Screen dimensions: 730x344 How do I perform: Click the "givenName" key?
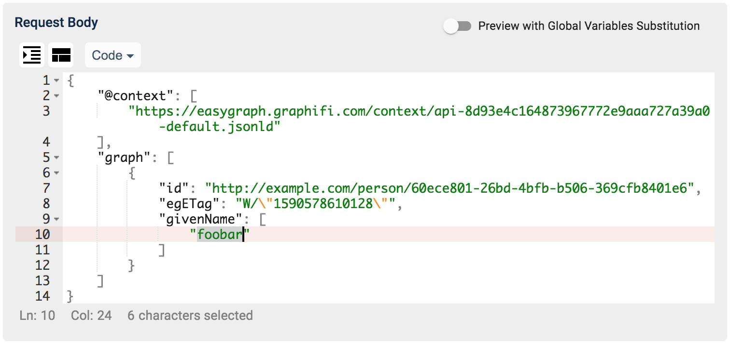(200, 219)
